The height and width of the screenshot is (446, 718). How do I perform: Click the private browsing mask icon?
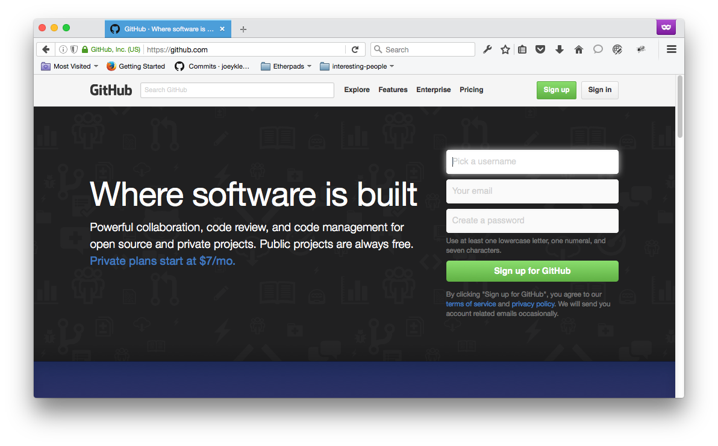pos(666,27)
